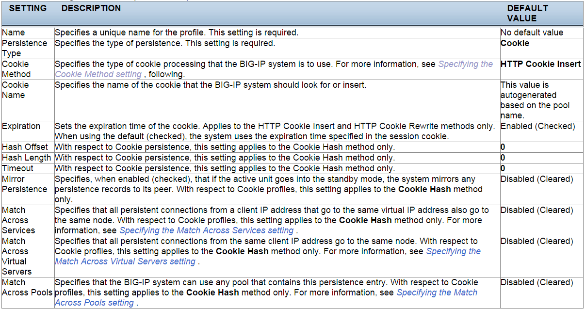Open the Specifying the Cookie Method setting link
The width and height of the screenshot is (585, 309).
[x=465, y=64]
